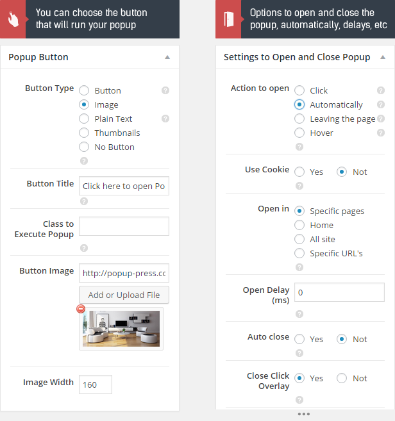The height and width of the screenshot is (421, 395).
Task: Click the Image Width field showing 160
Action: (96, 384)
